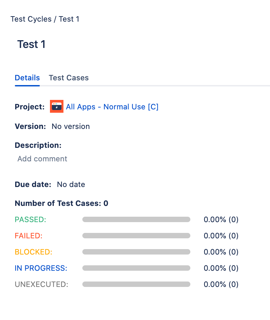Click the IN PROGRESS status label
Image resolution: width=270 pixels, height=320 pixels.
pos(41,268)
